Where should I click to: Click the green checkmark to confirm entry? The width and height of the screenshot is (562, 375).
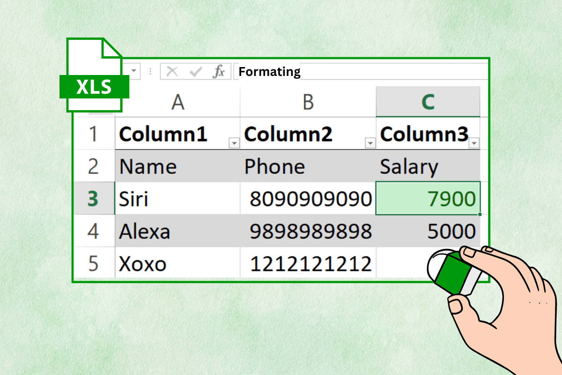[197, 71]
